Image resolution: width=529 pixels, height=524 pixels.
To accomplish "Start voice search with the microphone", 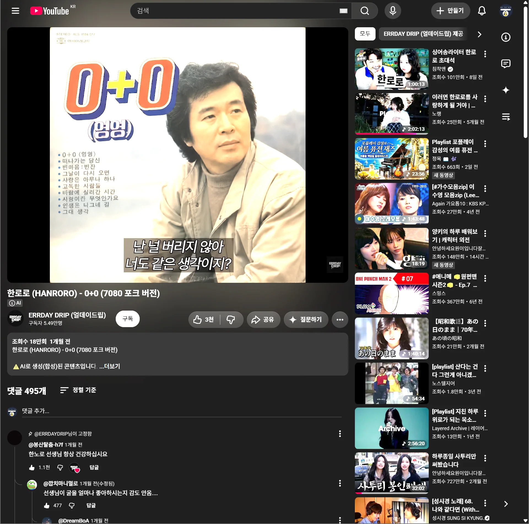I will [393, 11].
